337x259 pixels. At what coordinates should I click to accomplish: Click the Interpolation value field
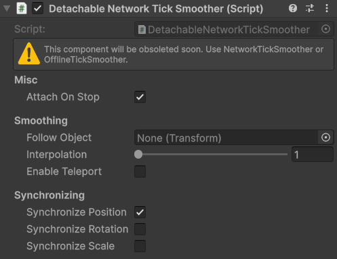coord(313,155)
